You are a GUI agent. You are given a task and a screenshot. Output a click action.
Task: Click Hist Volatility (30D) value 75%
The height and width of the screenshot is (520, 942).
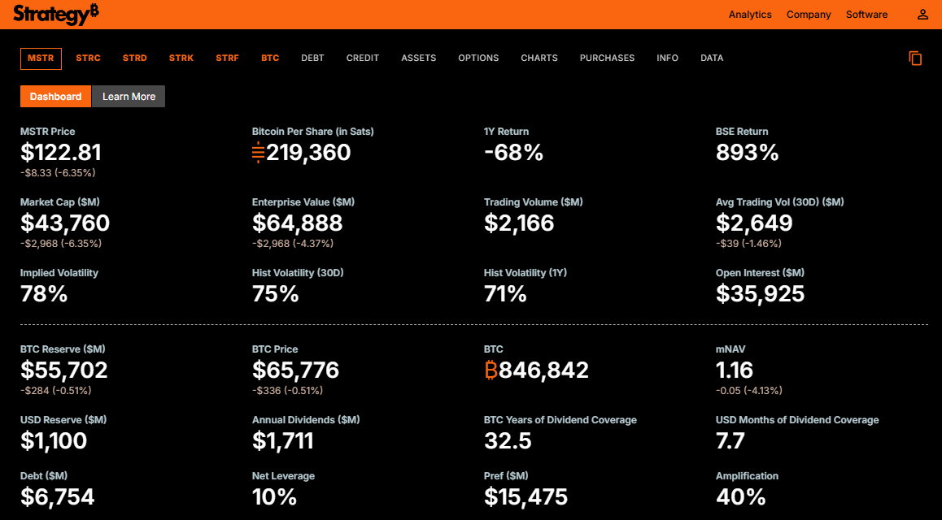coord(275,294)
